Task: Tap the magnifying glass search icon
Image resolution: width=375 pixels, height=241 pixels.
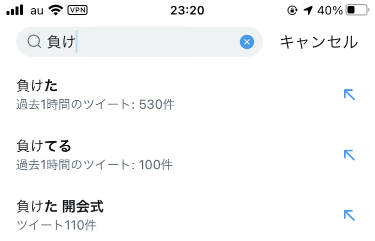Action: pyautogui.click(x=34, y=41)
